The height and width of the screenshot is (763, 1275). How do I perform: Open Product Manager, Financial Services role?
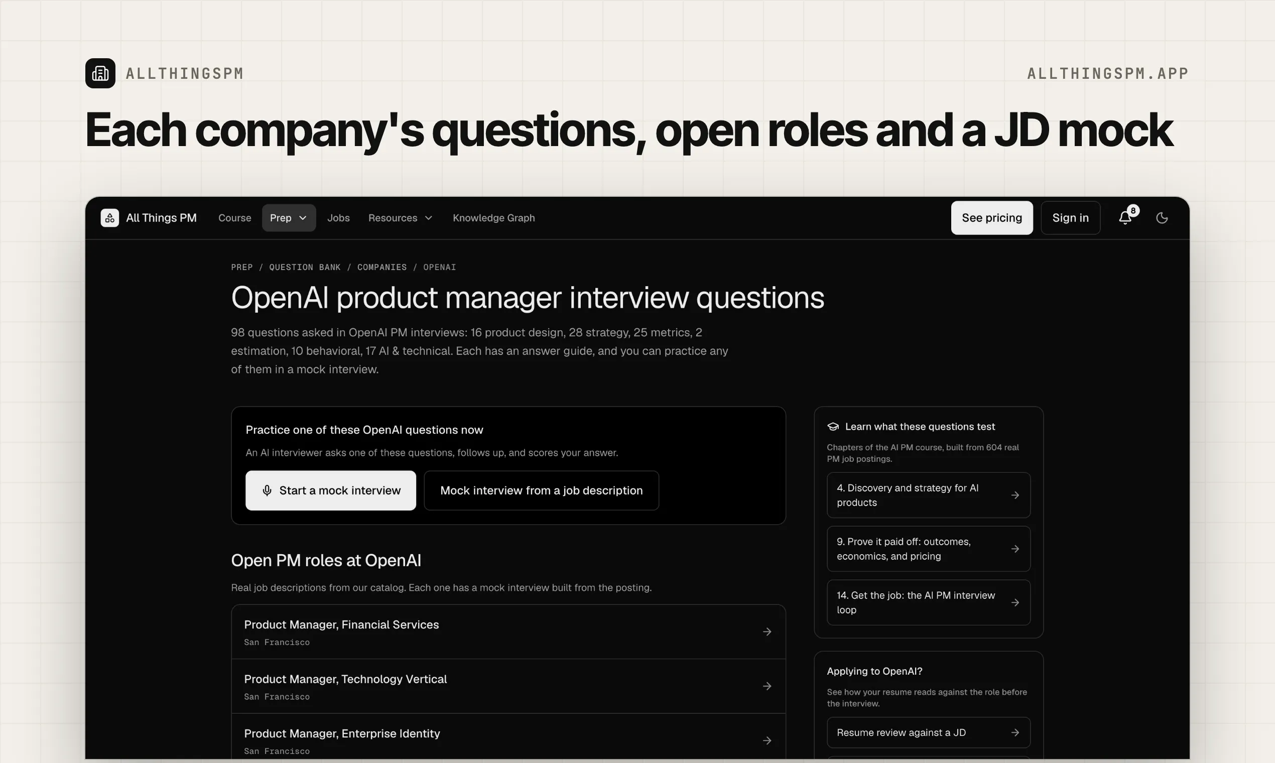click(508, 632)
